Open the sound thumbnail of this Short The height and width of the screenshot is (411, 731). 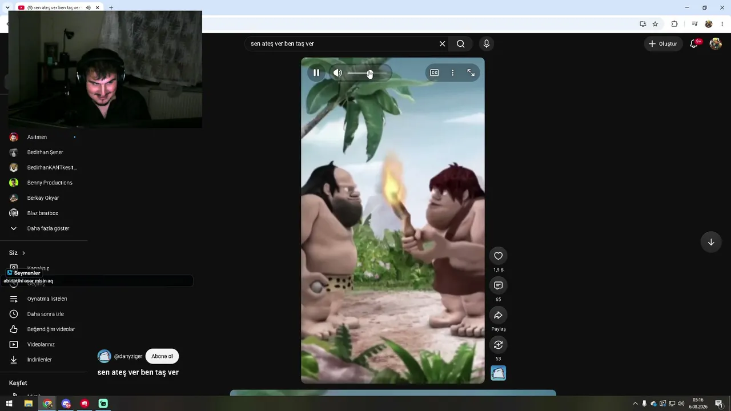[498, 373]
